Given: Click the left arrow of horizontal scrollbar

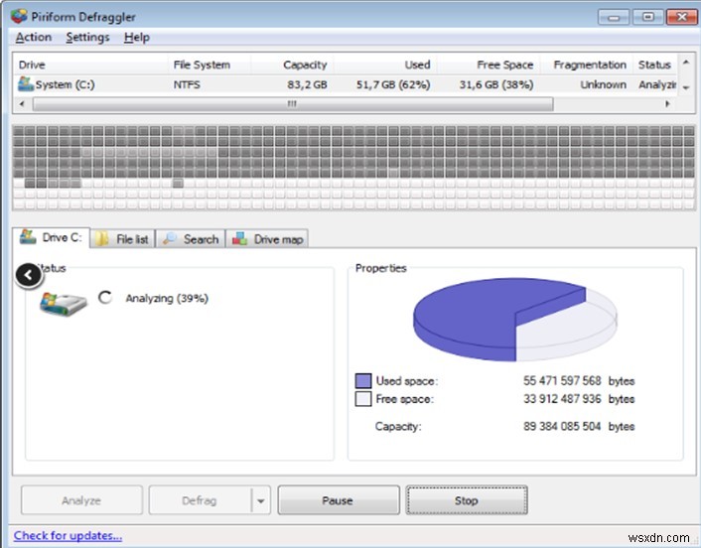Looking at the screenshot, I should pos(22,103).
